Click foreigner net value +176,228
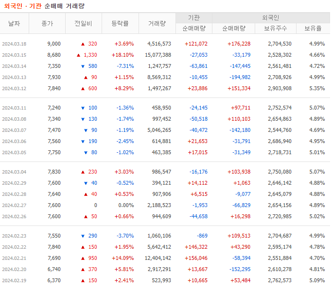Viewport: 332px width, 289px height. pyautogui.click(x=239, y=44)
